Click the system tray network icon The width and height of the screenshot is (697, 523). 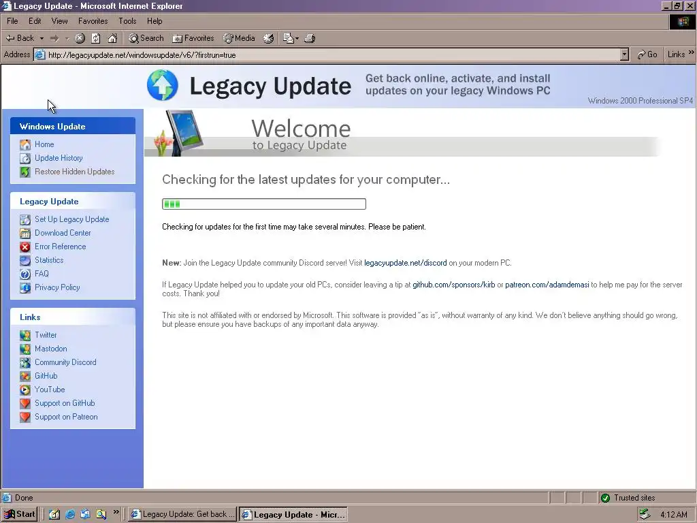pos(644,515)
